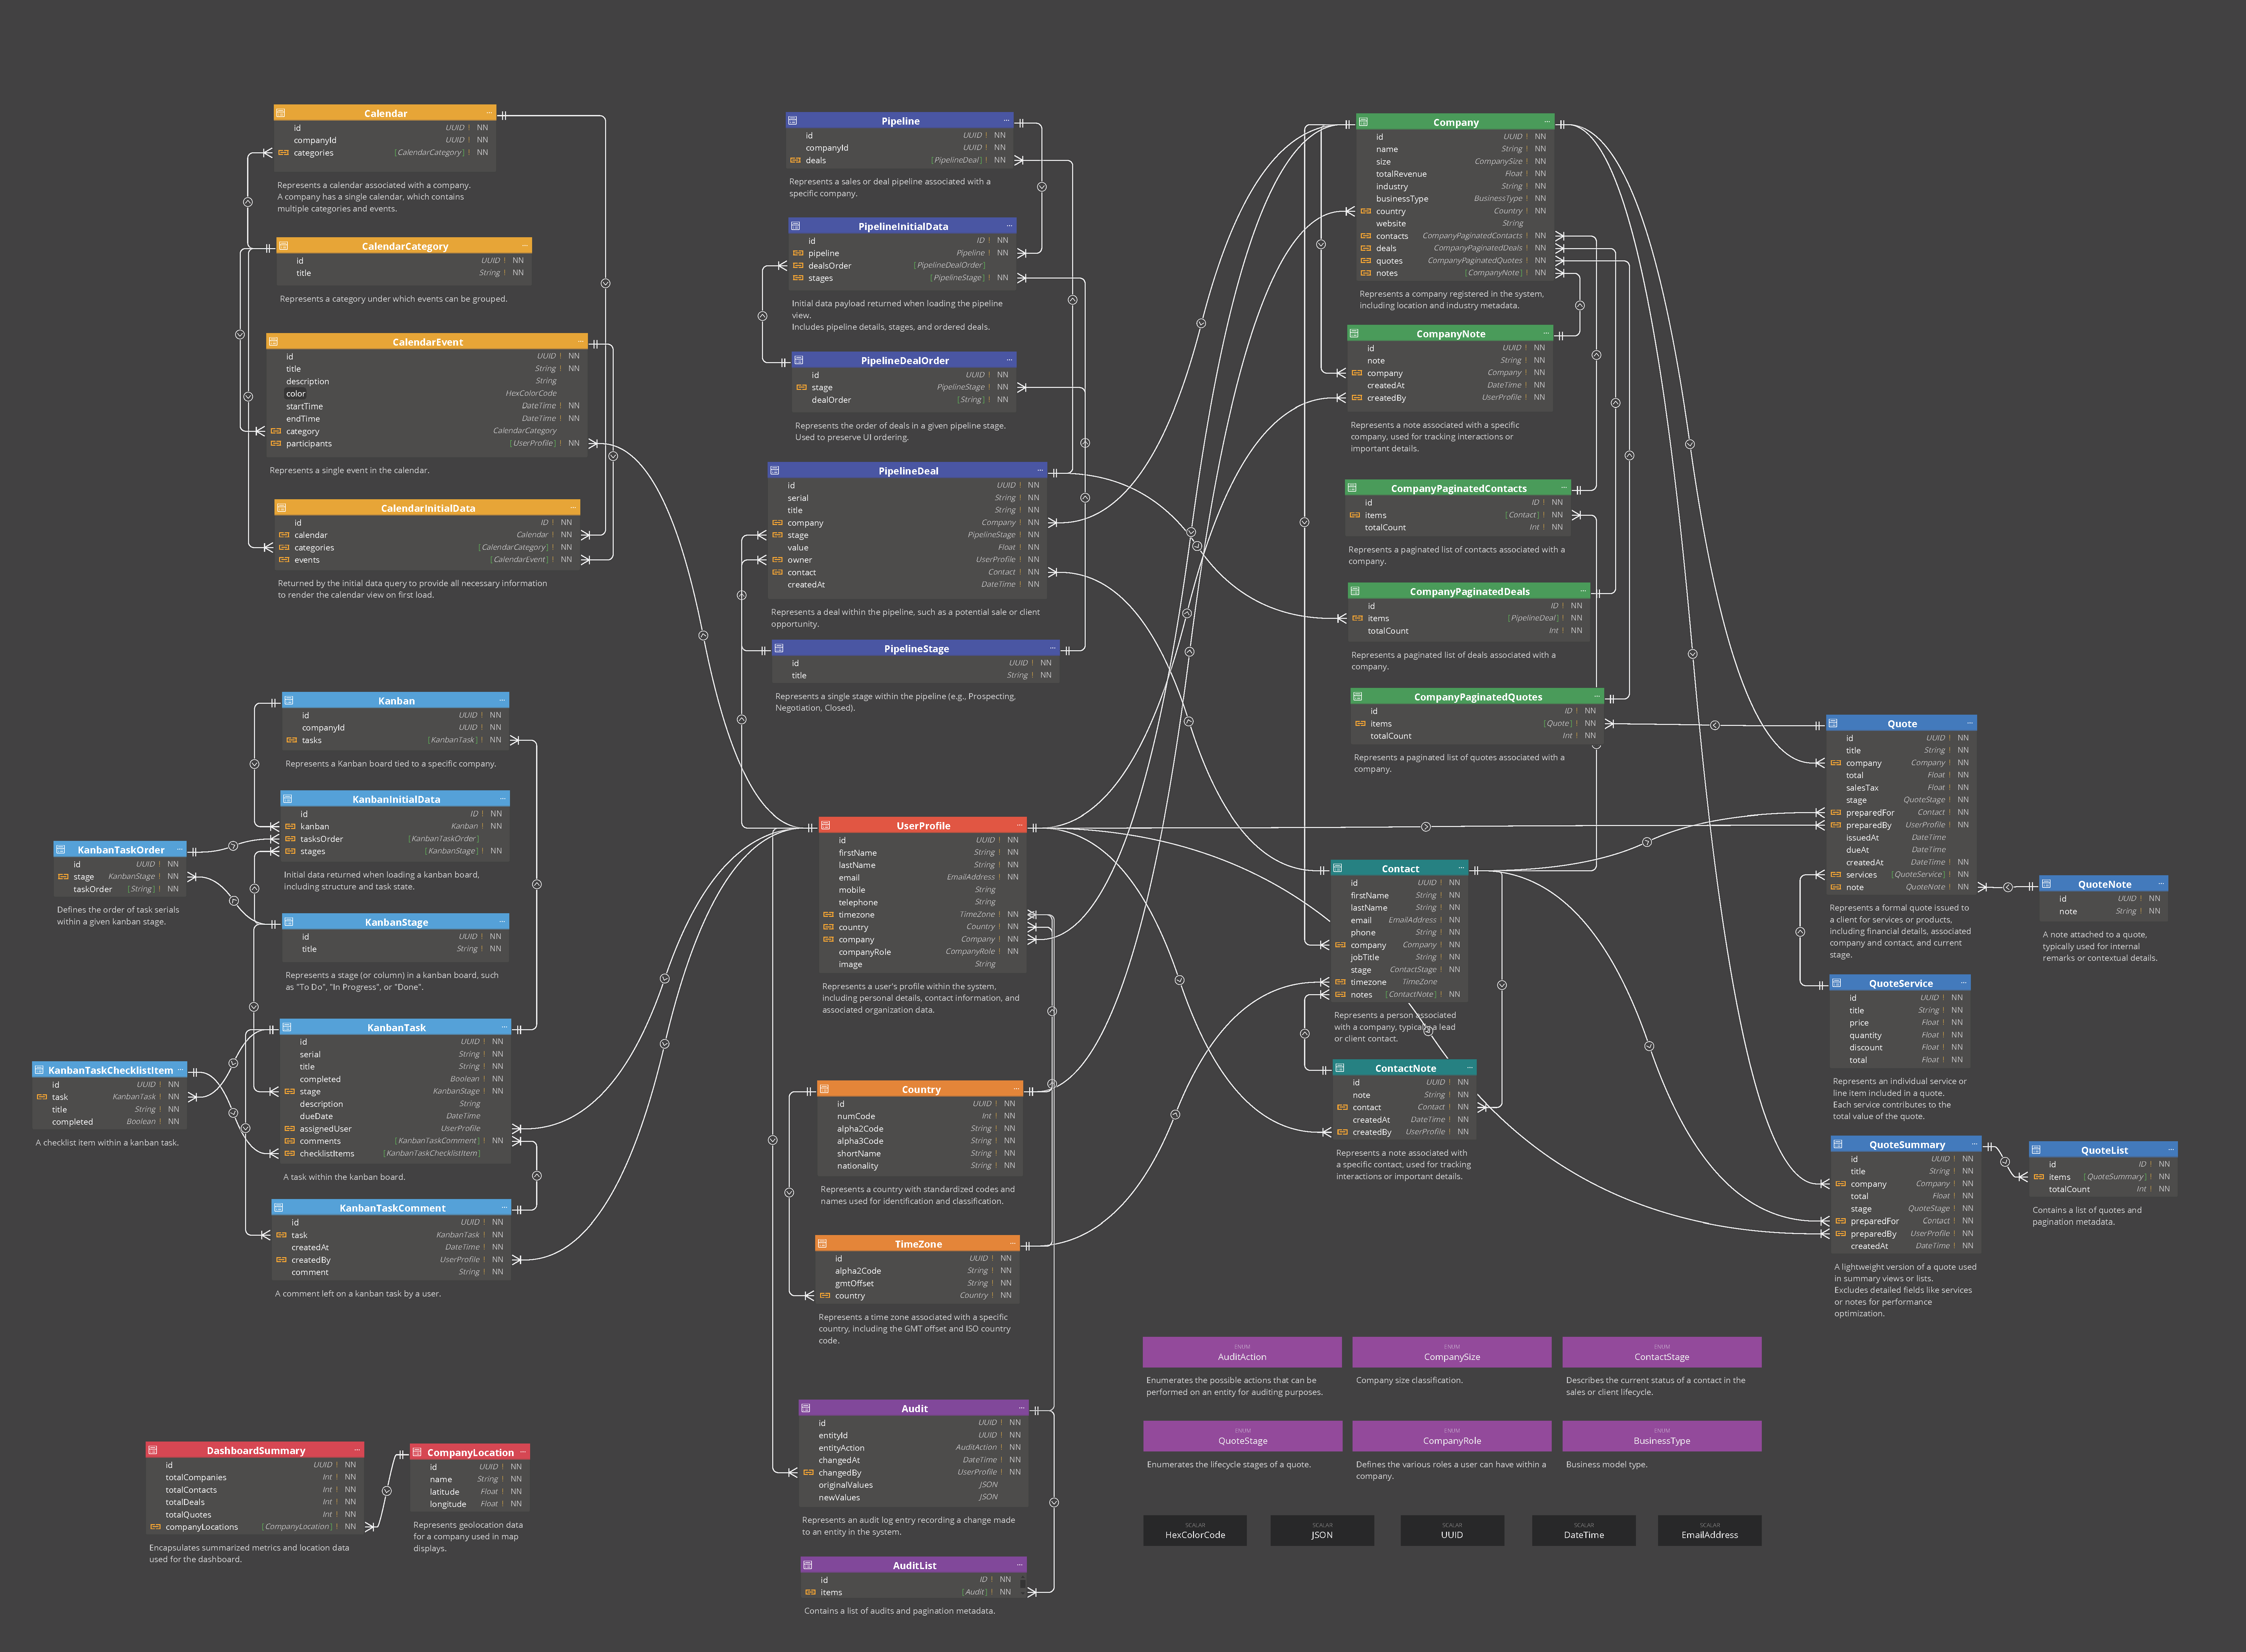
Task: Click the table icon on the Pipeline header
Action: click(793, 121)
